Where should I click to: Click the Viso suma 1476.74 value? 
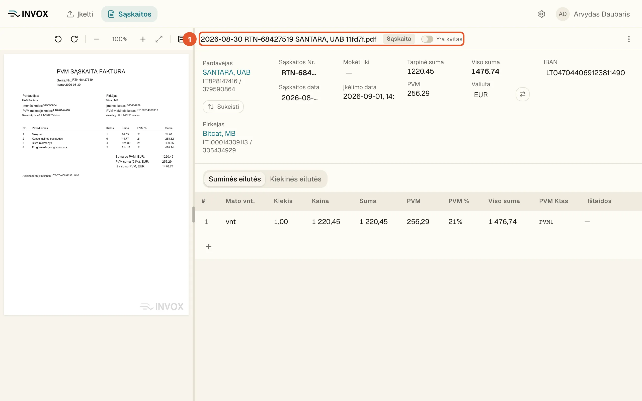click(485, 71)
